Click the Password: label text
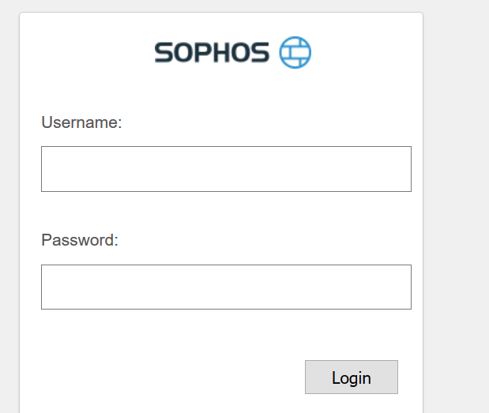Screen dimensions: 489x413 tap(80, 240)
